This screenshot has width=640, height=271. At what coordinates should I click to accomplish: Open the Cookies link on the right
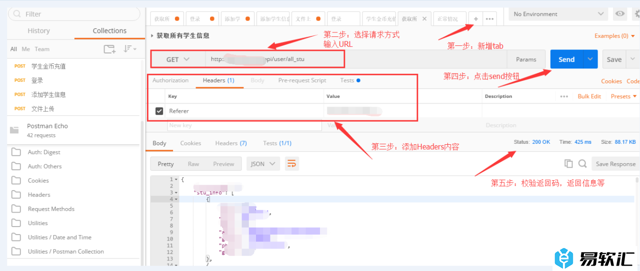coord(611,81)
